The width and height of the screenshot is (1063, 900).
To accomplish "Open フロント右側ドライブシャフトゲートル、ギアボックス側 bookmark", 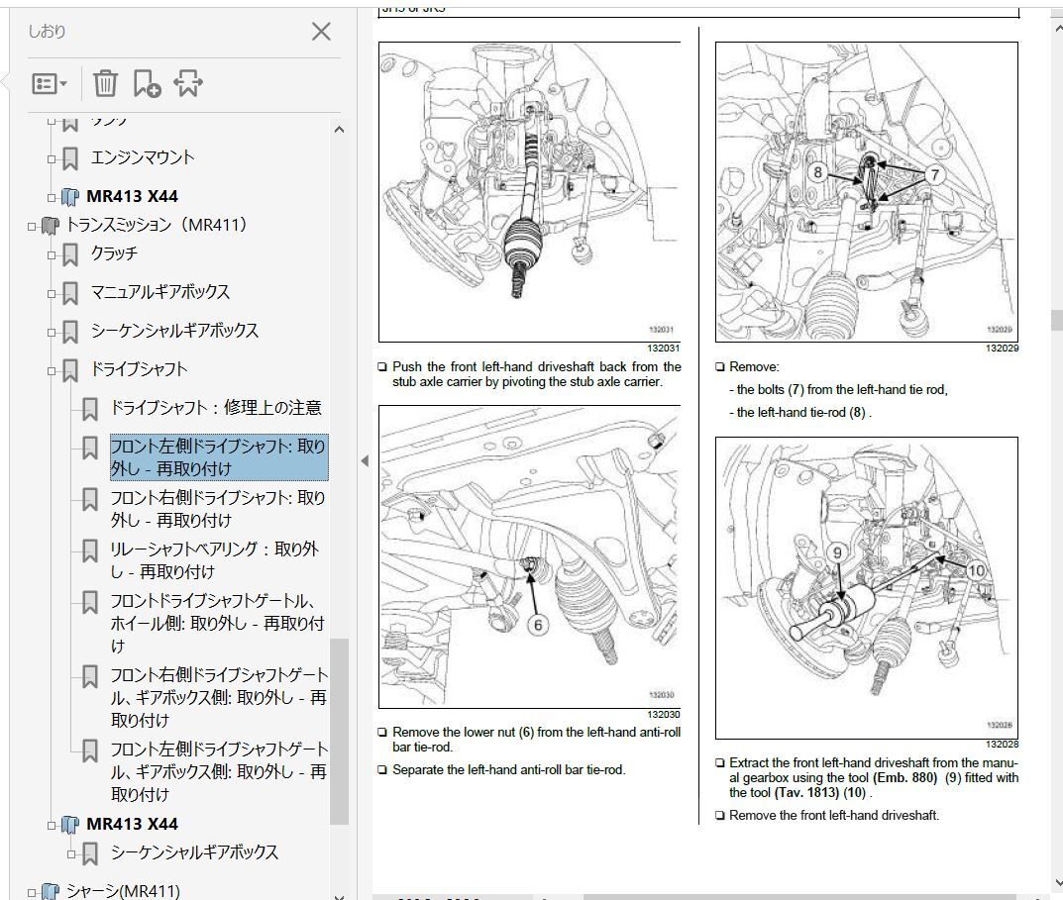I will coord(219,697).
